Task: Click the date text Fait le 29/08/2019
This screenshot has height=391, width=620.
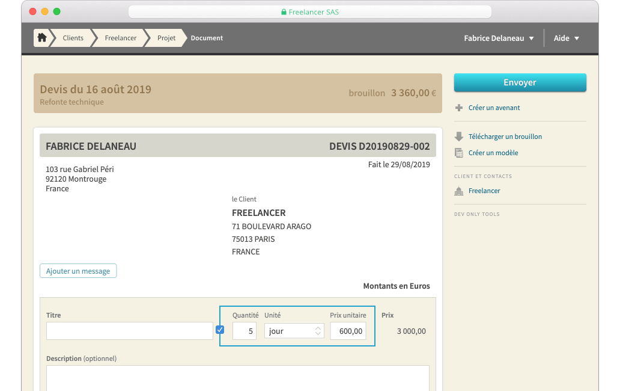Action: click(399, 165)
